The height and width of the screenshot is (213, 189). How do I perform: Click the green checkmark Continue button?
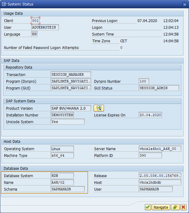[148, 207]
